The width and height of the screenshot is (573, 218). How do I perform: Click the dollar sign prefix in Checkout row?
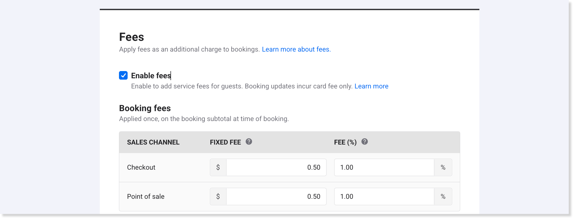(x=218, y=168)
